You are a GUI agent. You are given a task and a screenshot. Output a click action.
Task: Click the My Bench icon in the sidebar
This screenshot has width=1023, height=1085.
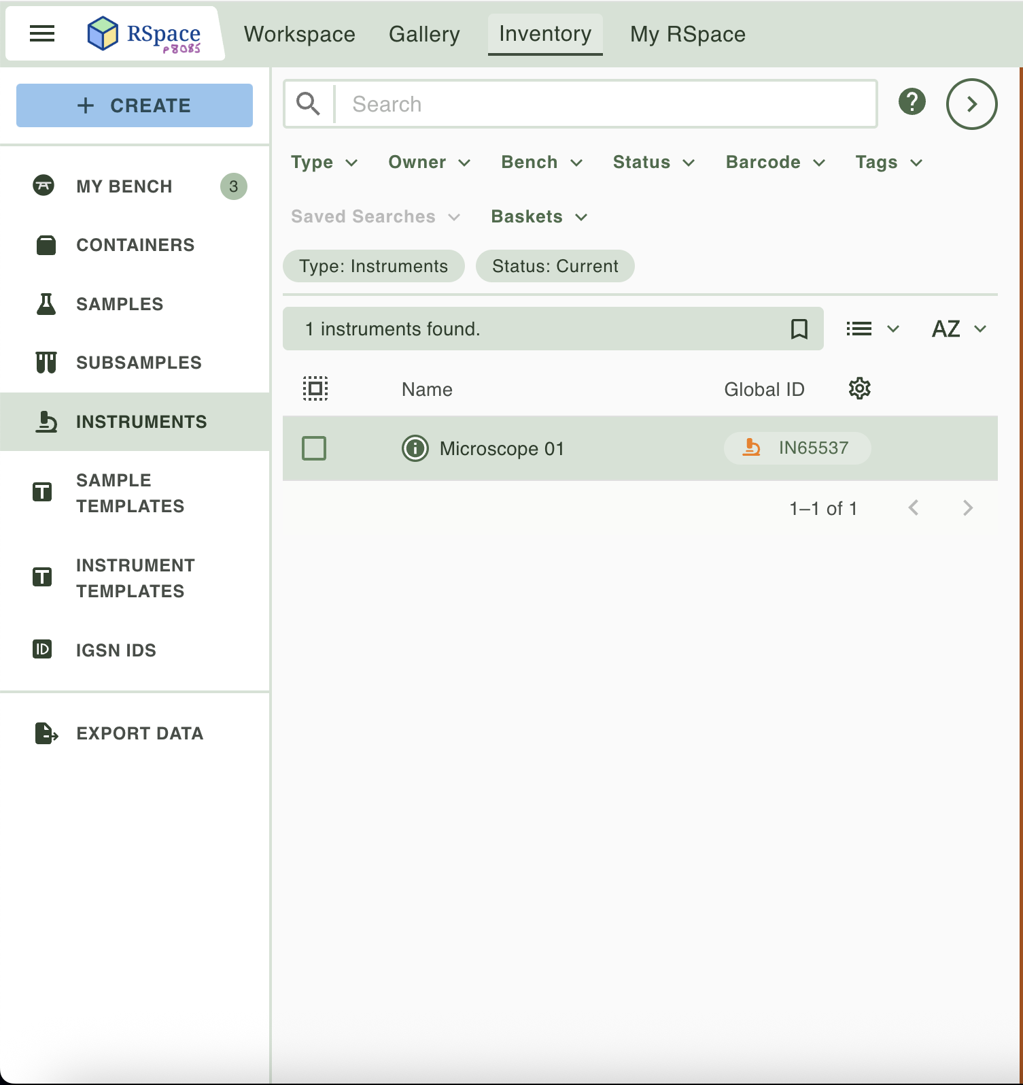coord(44,186)
